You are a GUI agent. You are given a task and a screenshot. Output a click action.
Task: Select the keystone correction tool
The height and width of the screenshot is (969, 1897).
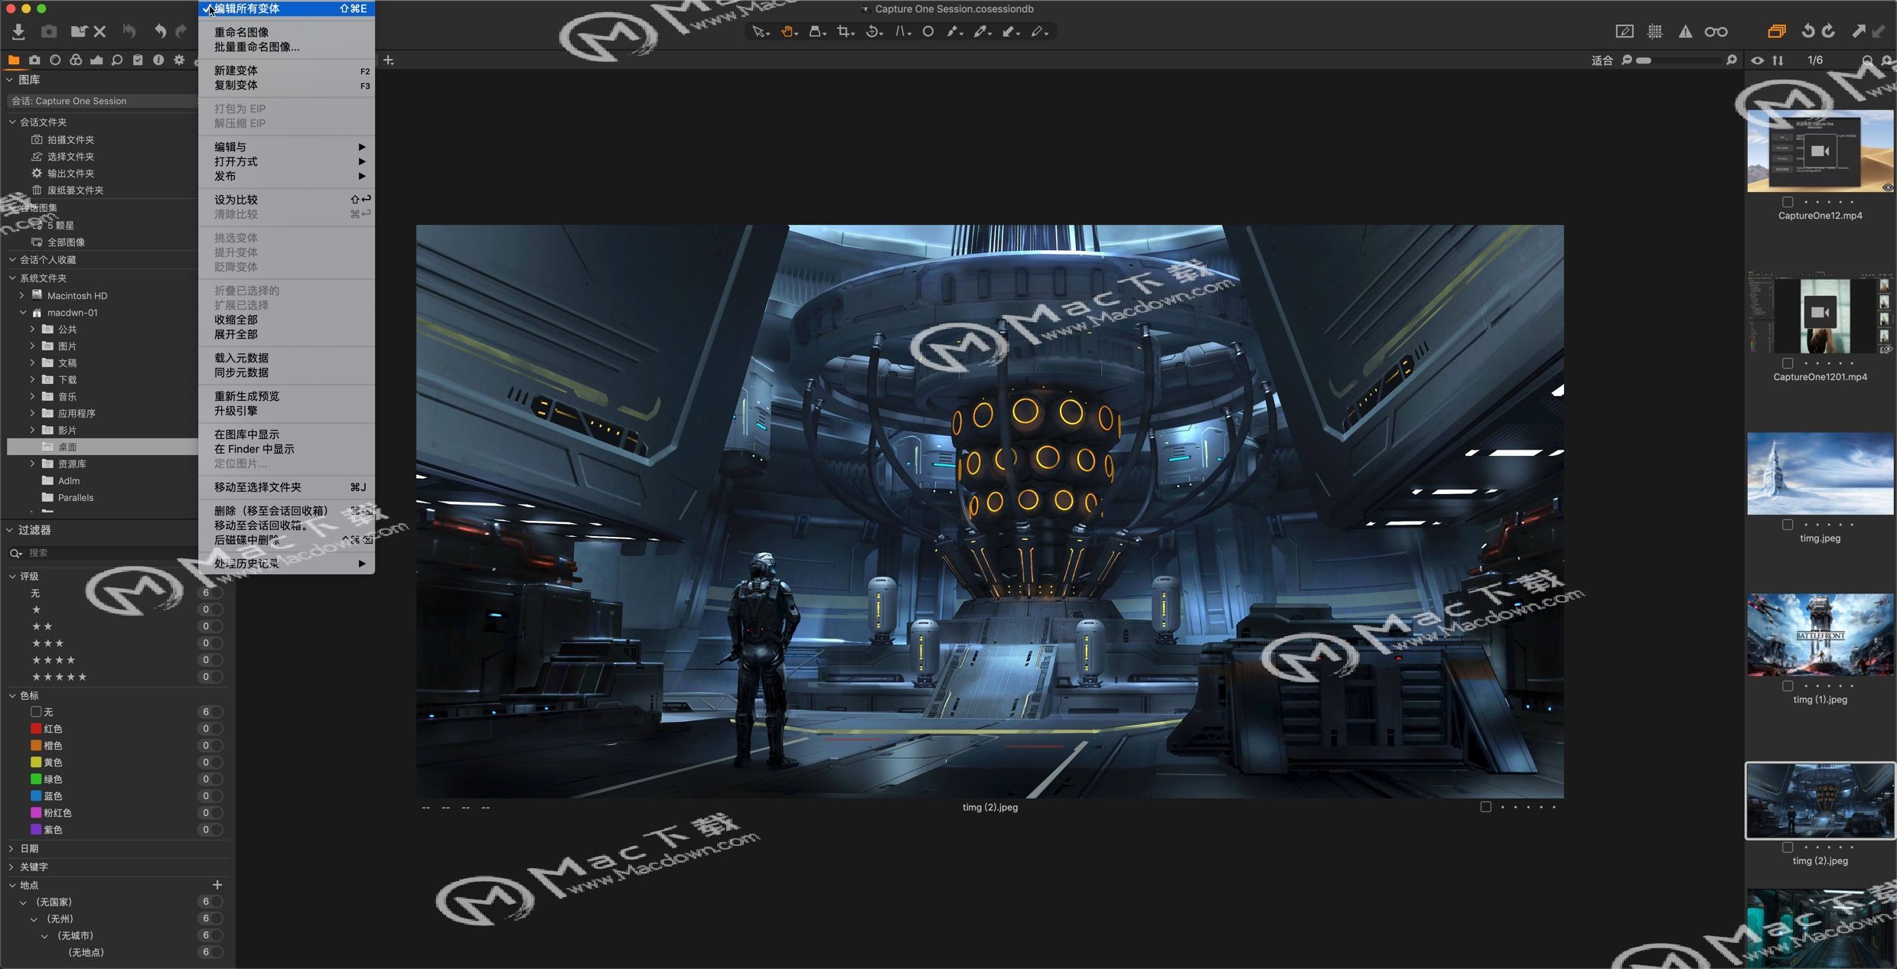(x=902, y=31)
